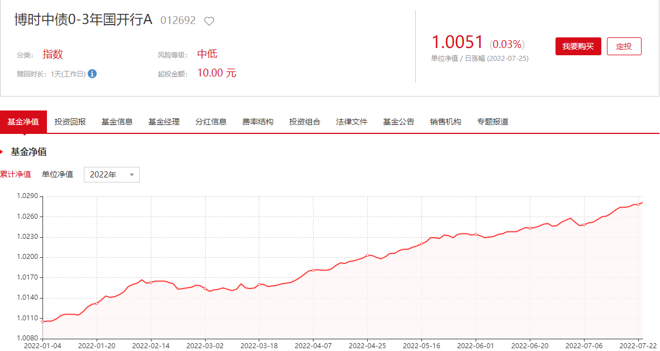Screen dimensions: 660x351
Task: Open the 法律文件 tab
Action: click(x=352, y=122)
